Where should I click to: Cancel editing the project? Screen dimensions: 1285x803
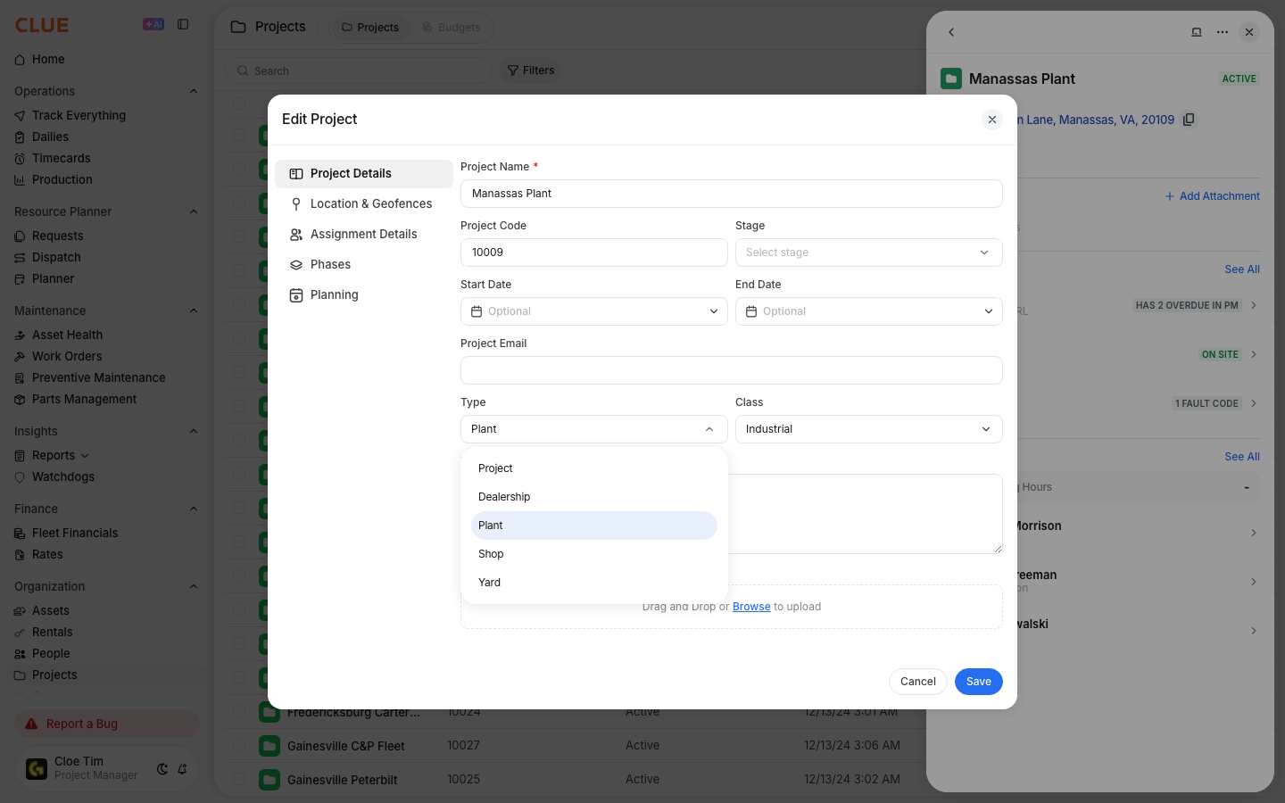[x=918, y=682]
